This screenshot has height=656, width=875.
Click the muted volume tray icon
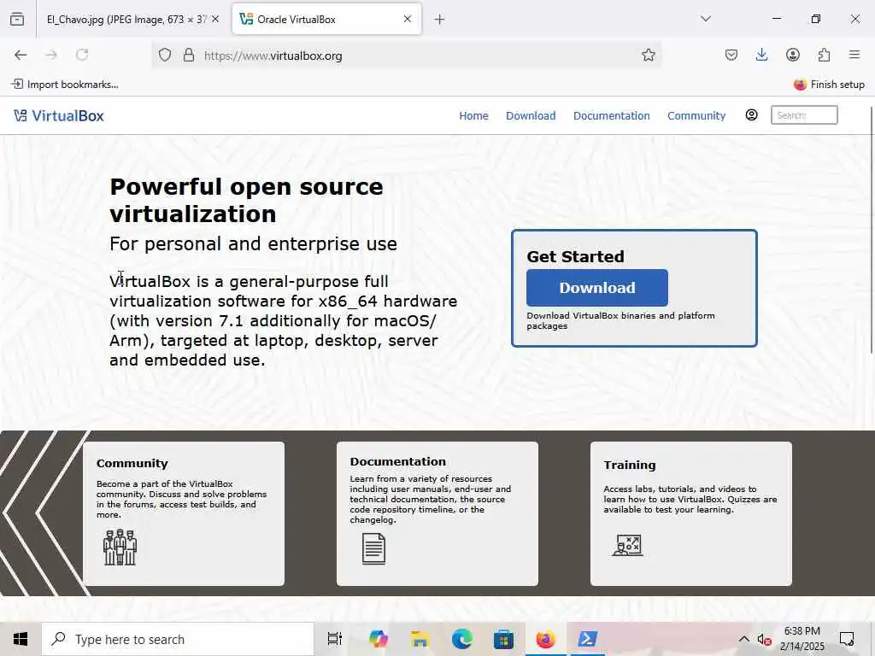764,640
